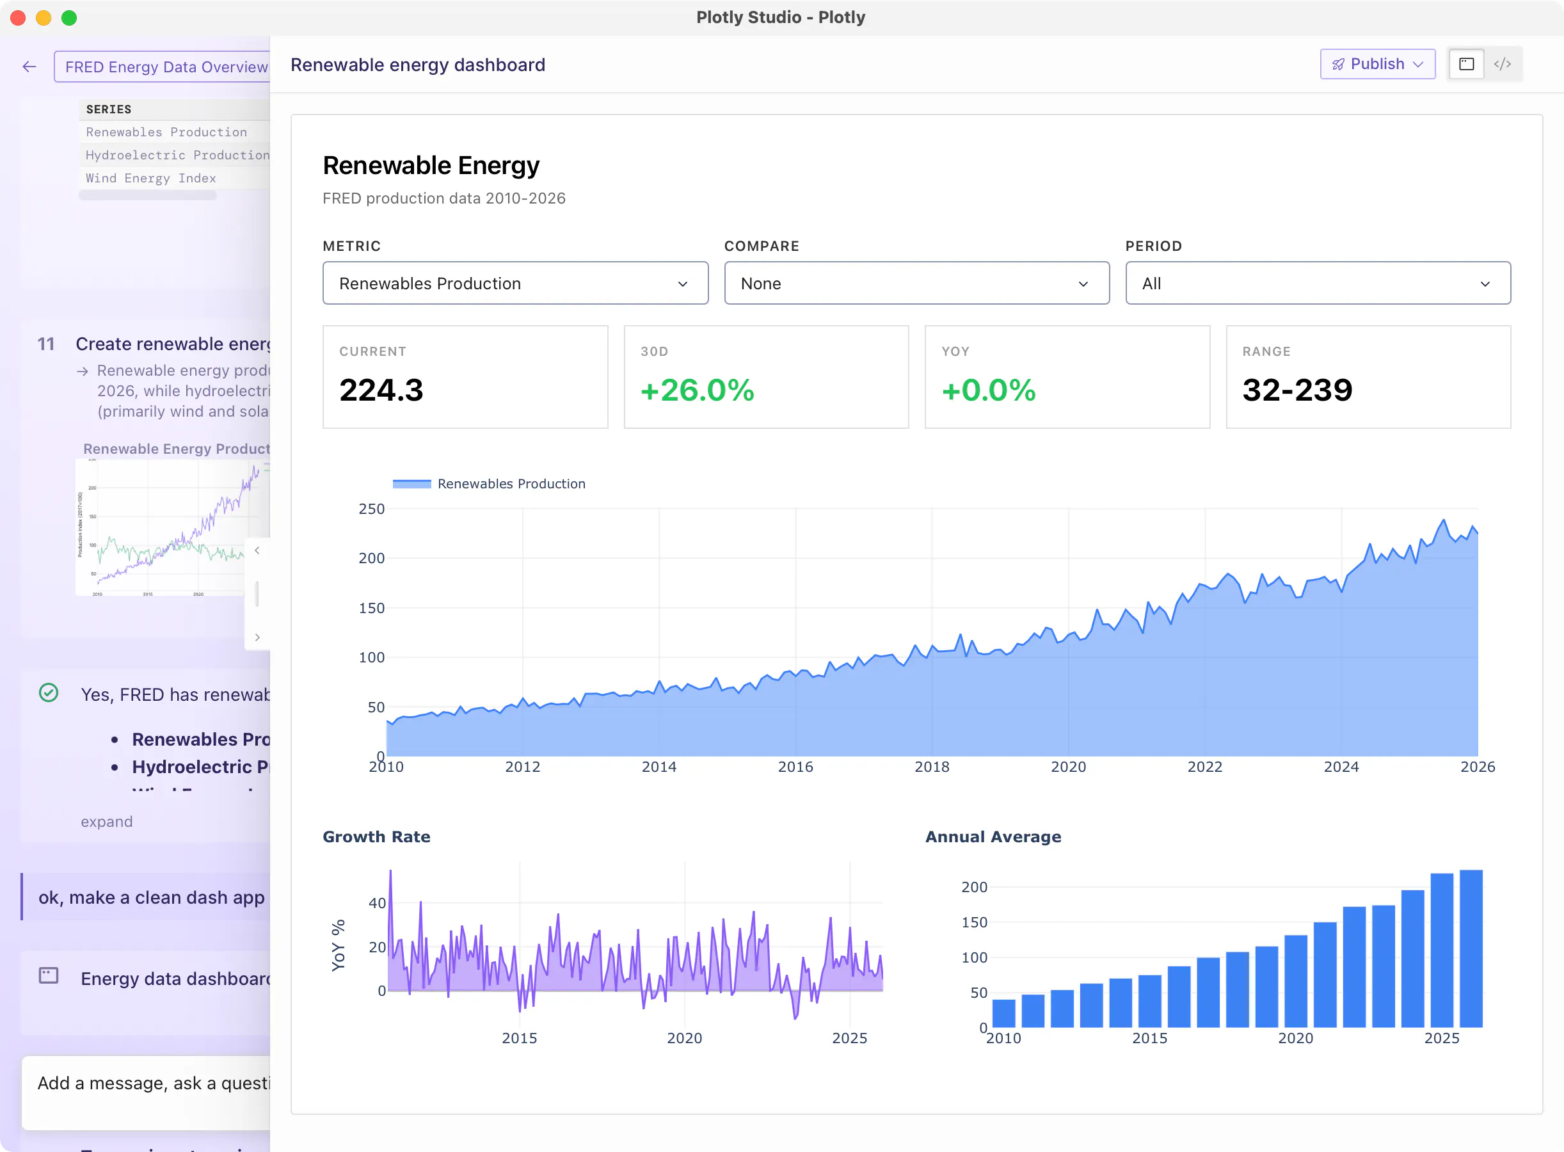The height and width of the screenshot is (1152, 1564).
Task: Open the Compare dropdown showing None
Action: point(916,283)
